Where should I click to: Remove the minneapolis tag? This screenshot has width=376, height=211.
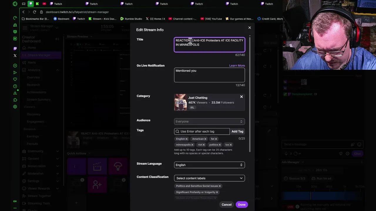pos(192,145)
